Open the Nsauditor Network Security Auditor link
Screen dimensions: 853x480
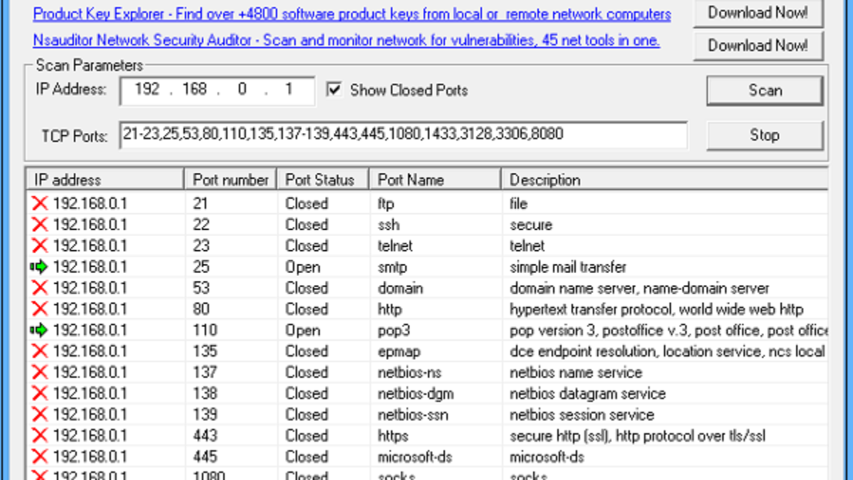pyautogui.click(x=346, y=41)
